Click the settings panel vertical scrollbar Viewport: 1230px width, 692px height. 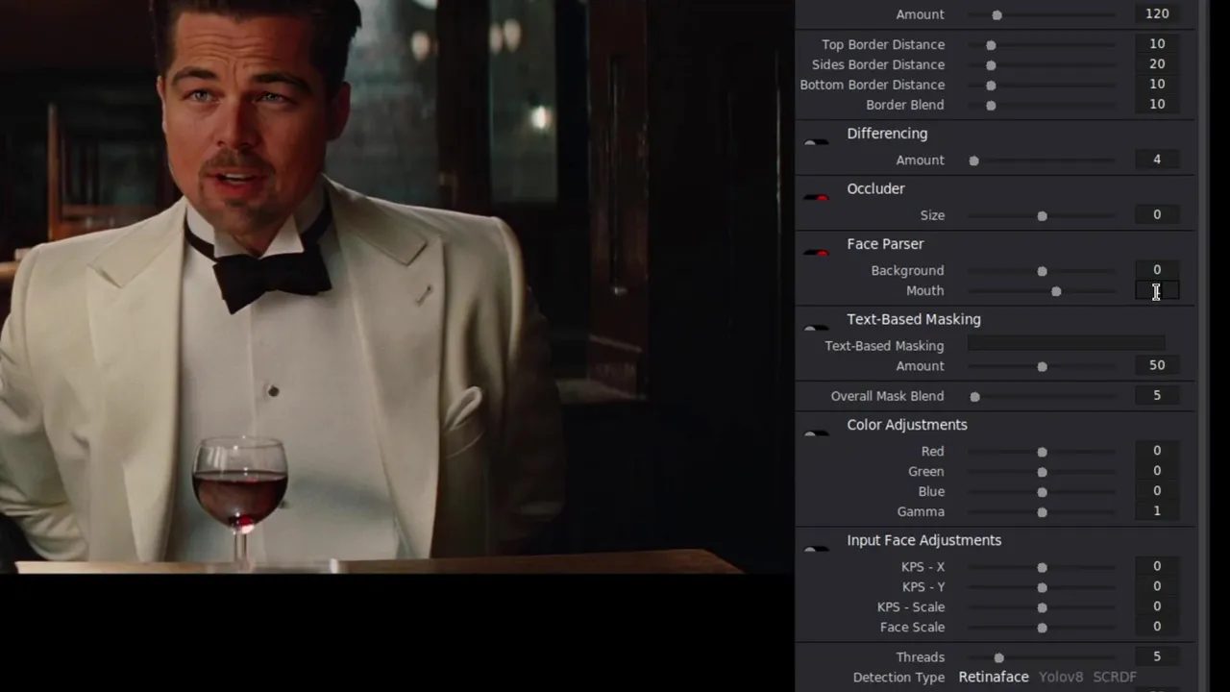click(x=1201, y=346)
